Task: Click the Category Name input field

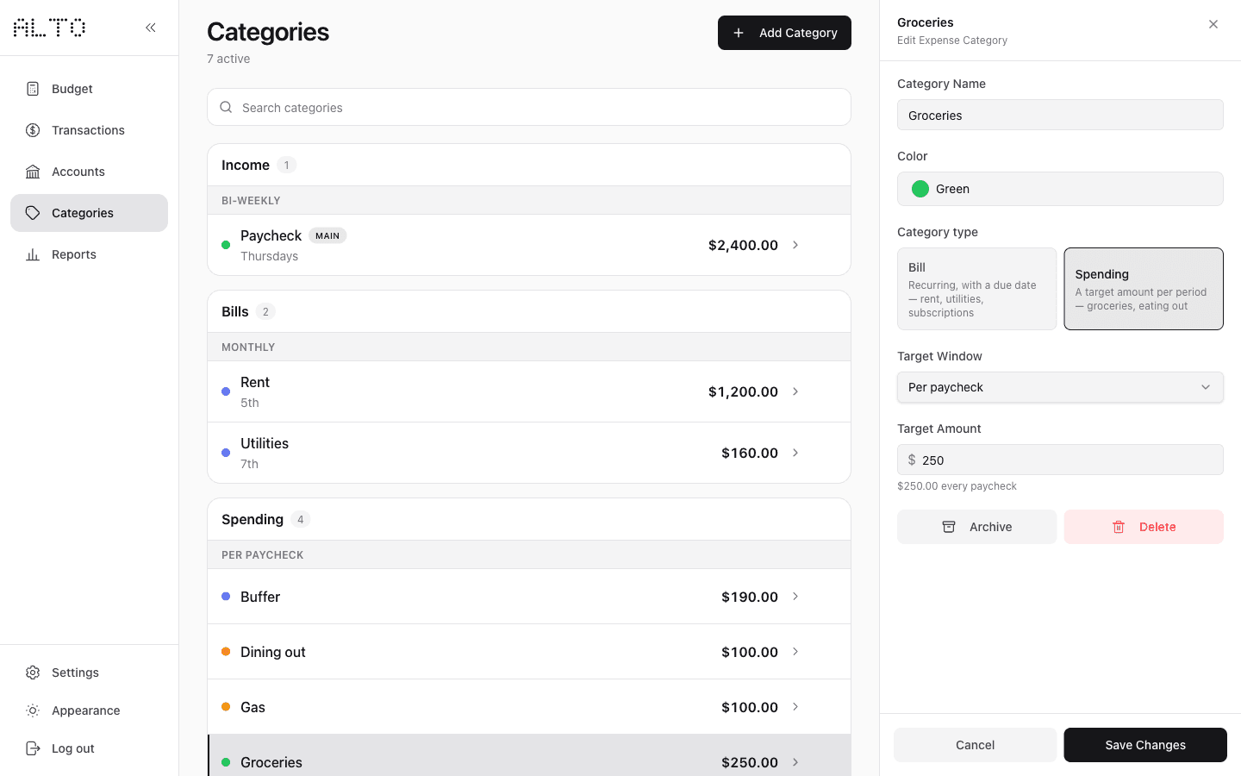Action: (1060, 115)
